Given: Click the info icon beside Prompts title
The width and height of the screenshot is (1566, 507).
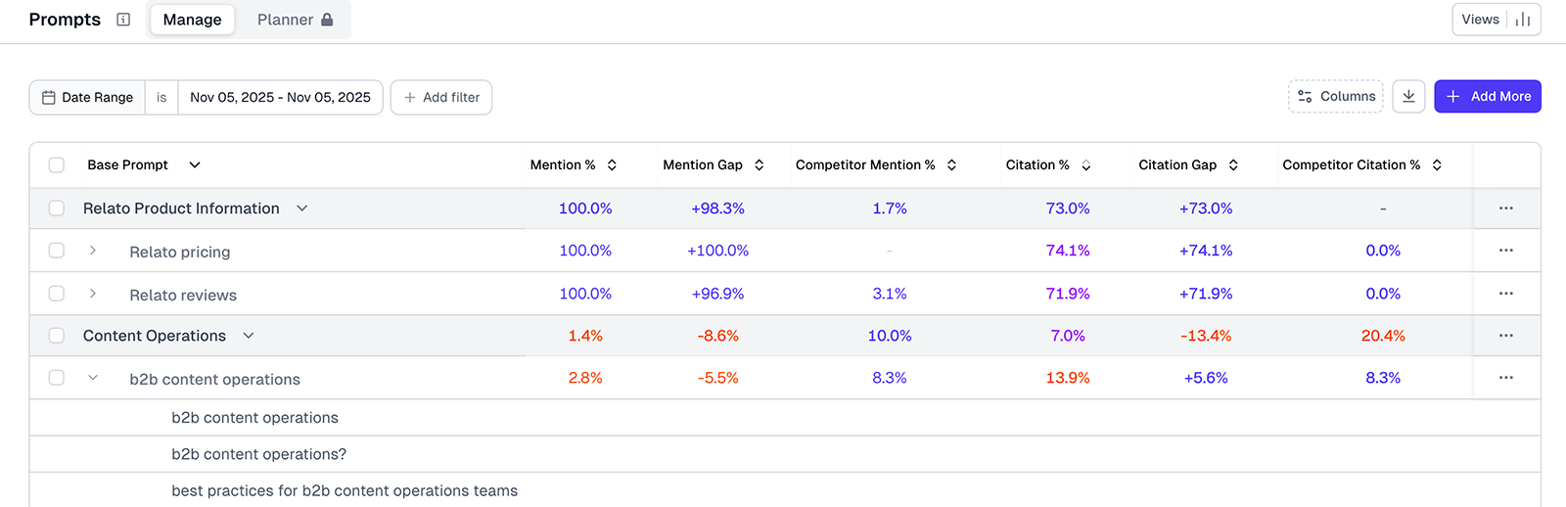Looking at the screenshot, I should click(123, 20).
